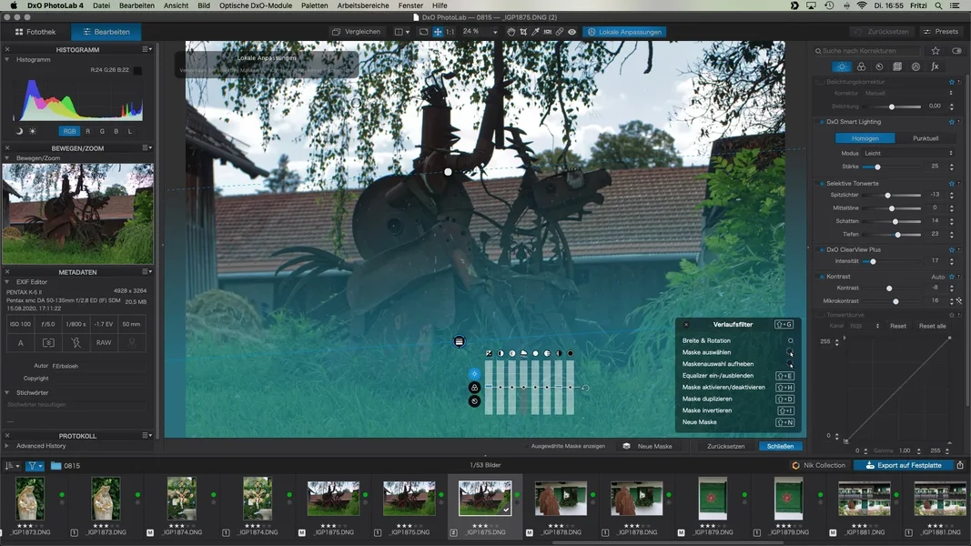Open the Detail corrections palette group

[x=879, y=66]
